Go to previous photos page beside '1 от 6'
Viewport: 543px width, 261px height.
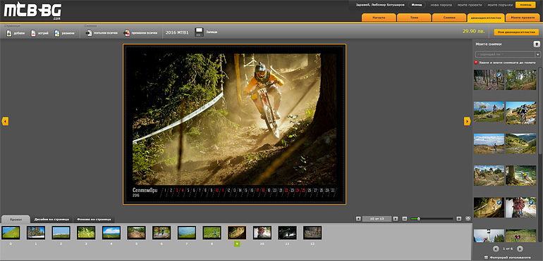(496, 248)
